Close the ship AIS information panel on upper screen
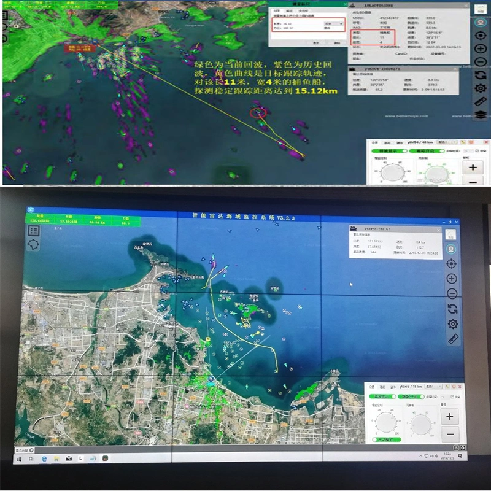Image resolution: width=491 pixels, height=491 pixels. [x=466, y=6]
